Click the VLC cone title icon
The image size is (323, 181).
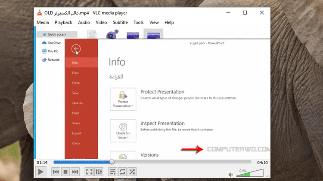click(39, 13)
